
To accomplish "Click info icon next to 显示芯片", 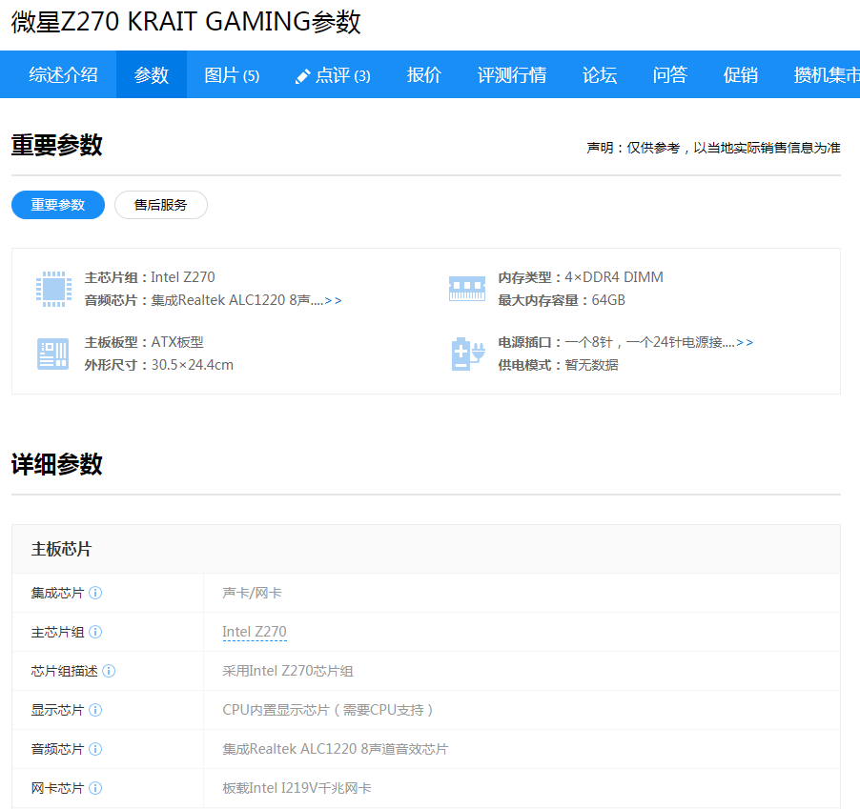I will (95, 710).
